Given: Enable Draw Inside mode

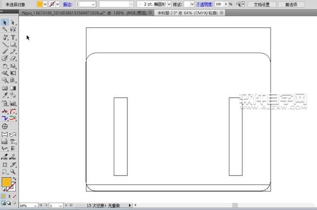Looking at the screenshot, I should (14, 203).
